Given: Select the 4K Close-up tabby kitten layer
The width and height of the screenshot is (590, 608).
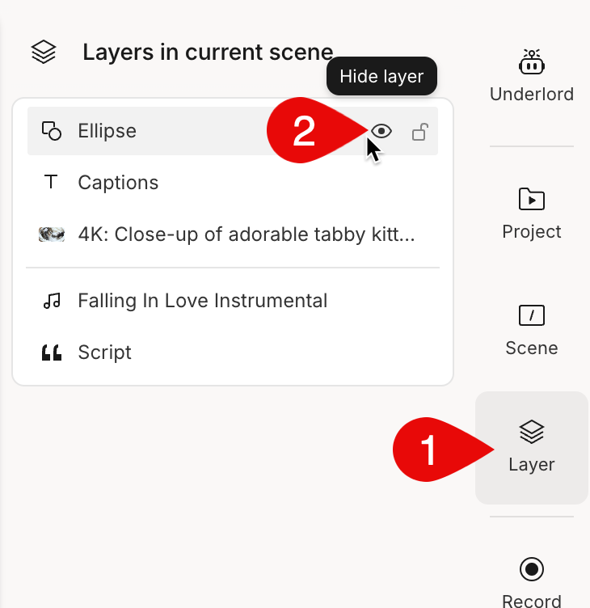Looking at the screenshot, I should pos(233,234).
